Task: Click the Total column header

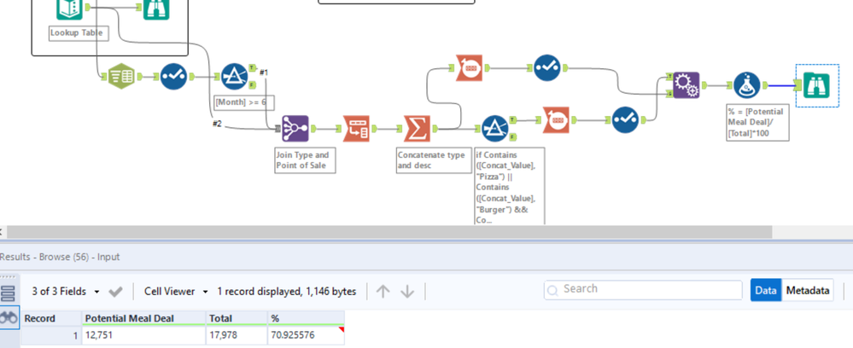Action: click(237, 319)
